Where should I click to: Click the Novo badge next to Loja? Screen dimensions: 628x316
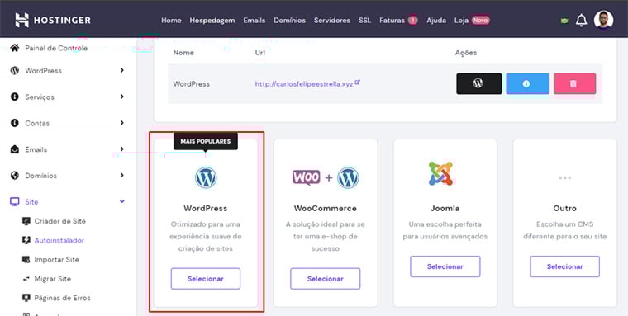[x=481, y=20]
